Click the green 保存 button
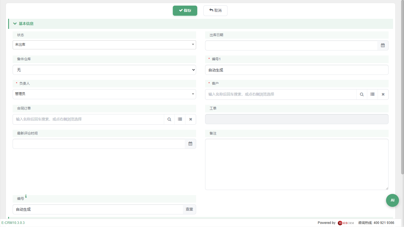The image size is (404, 227). tap(185, 11)
